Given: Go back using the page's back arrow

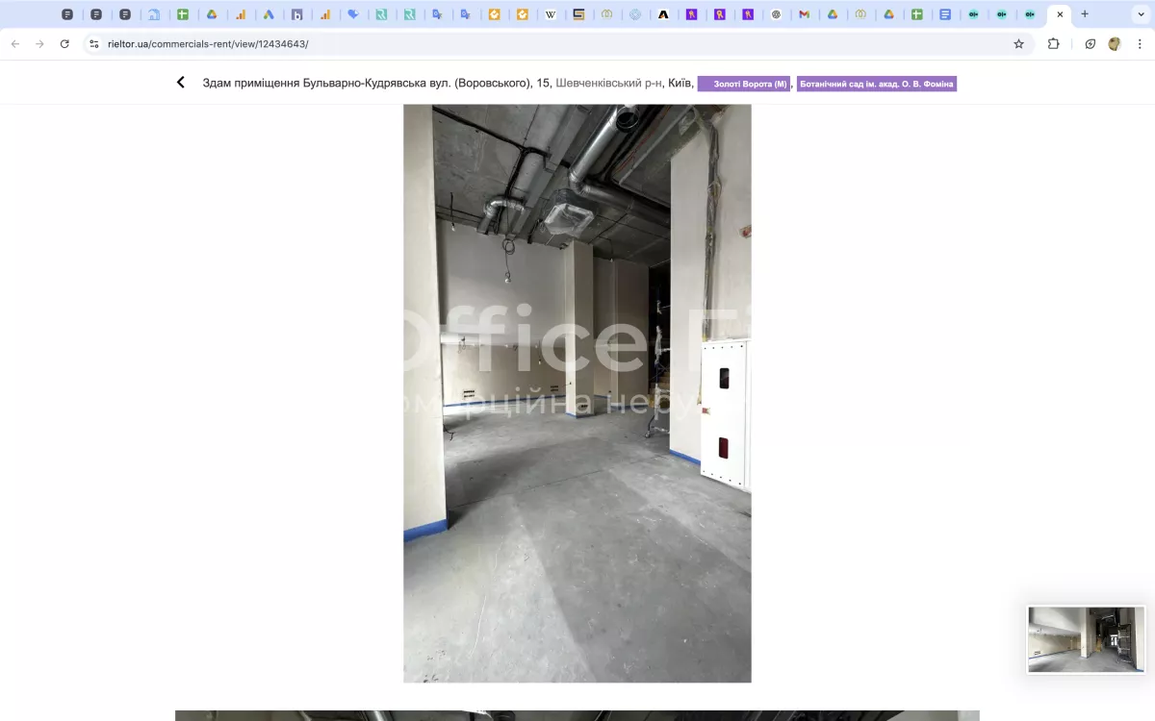Looking at the screenshot, I should coord(180,83).
